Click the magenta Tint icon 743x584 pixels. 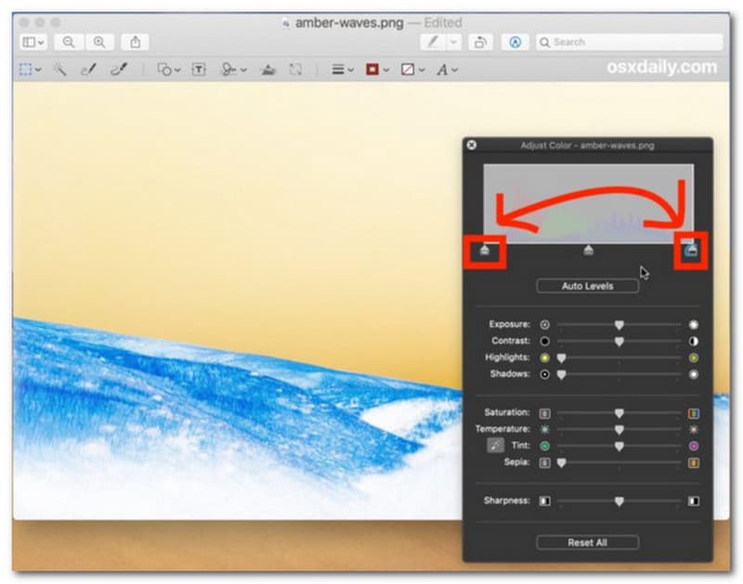click(x=694, y=446)
